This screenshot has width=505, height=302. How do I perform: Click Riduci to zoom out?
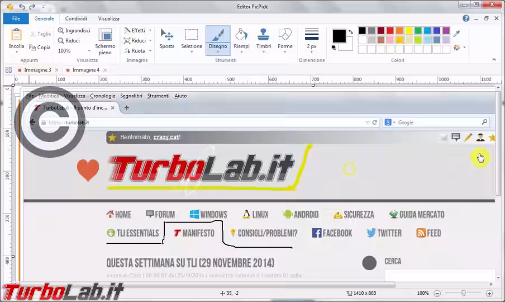point(69,41)
